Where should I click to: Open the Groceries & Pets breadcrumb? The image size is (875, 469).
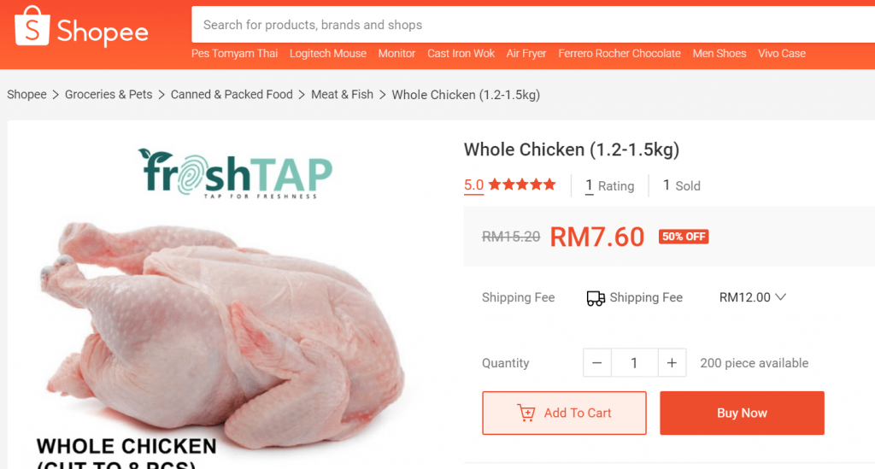click(x=109, y=94)
